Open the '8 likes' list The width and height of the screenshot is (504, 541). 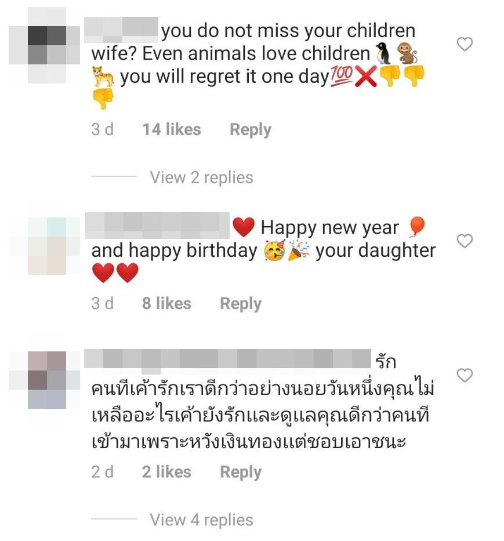tap(166, 303)
